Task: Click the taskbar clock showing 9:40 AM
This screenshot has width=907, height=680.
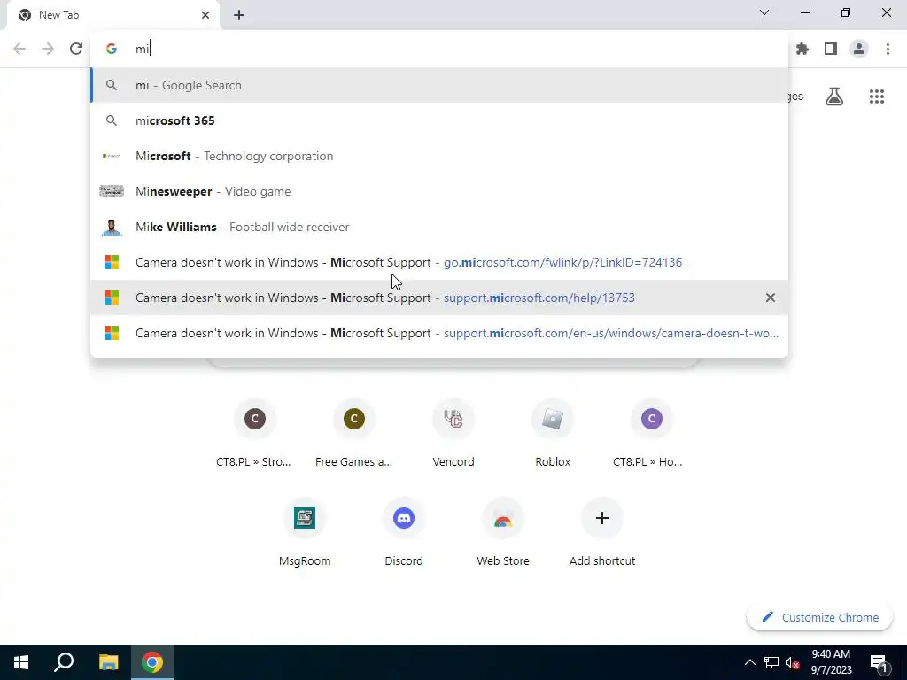Action: tap(831, 662)
